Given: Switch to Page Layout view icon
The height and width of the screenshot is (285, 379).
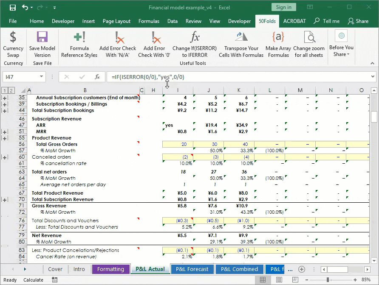Looking at the screenshot, I should [279, 279].
